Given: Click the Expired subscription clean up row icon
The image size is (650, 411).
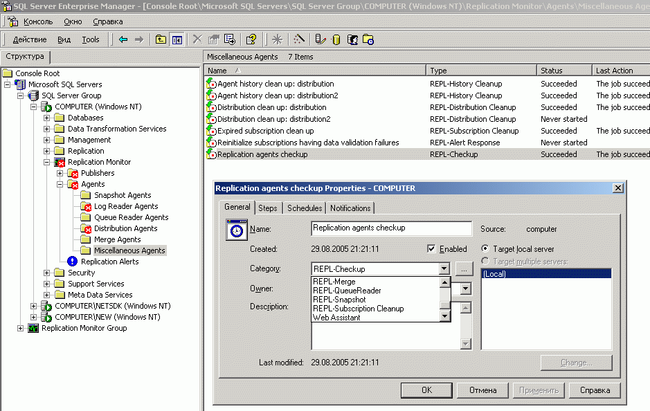Looking at the screenshot, I should [211, 131].
